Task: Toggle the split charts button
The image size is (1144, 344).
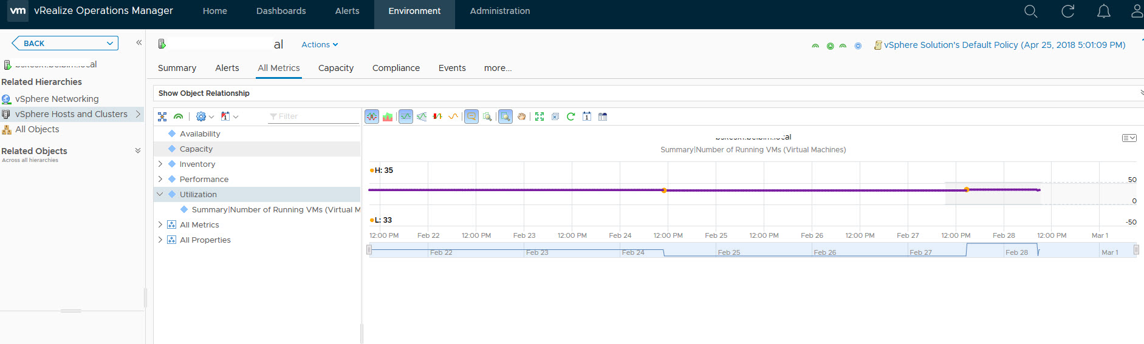Action: coord(372,116)
